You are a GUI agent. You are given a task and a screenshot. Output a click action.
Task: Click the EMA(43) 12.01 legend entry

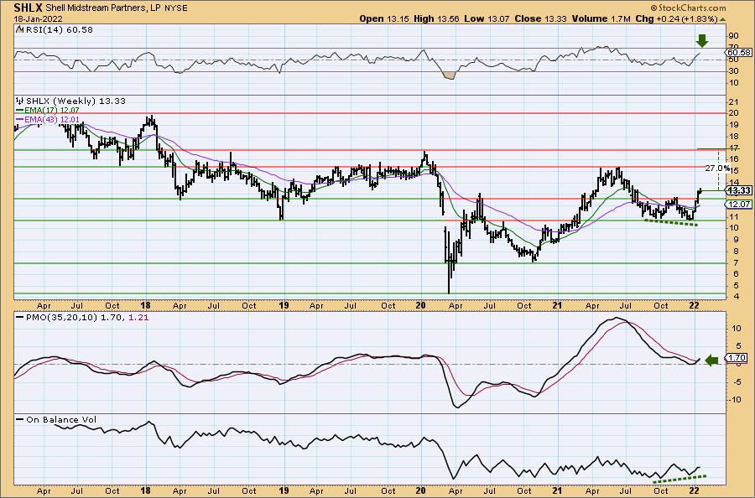[x=51, y=119]
